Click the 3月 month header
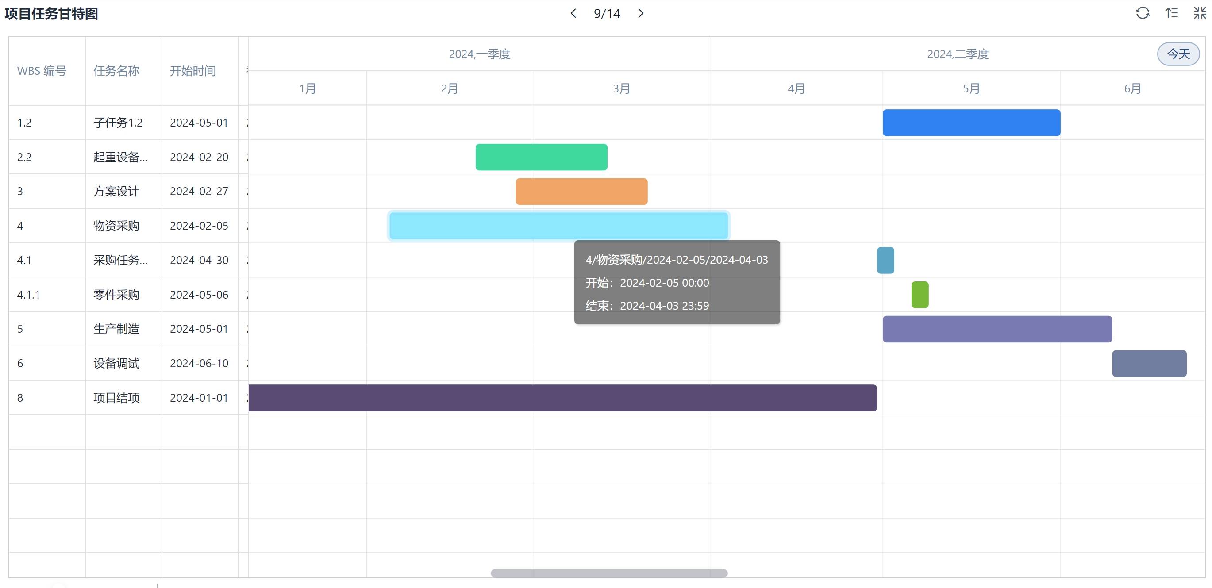Screen dimensions: 1212x588 coord(621,88)
